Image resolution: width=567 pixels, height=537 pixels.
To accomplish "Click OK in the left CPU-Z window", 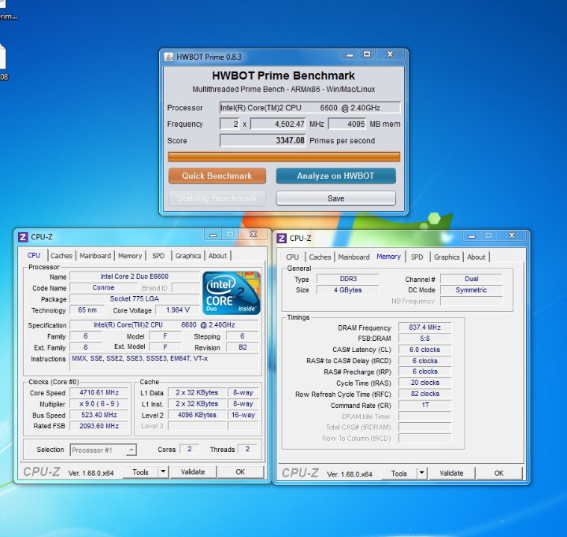I will click(241, 472).
